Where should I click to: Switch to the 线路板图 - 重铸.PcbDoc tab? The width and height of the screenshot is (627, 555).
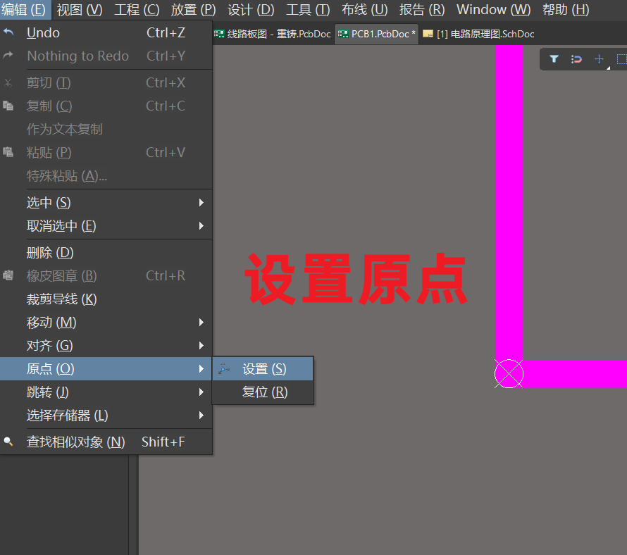coord(273,34)
